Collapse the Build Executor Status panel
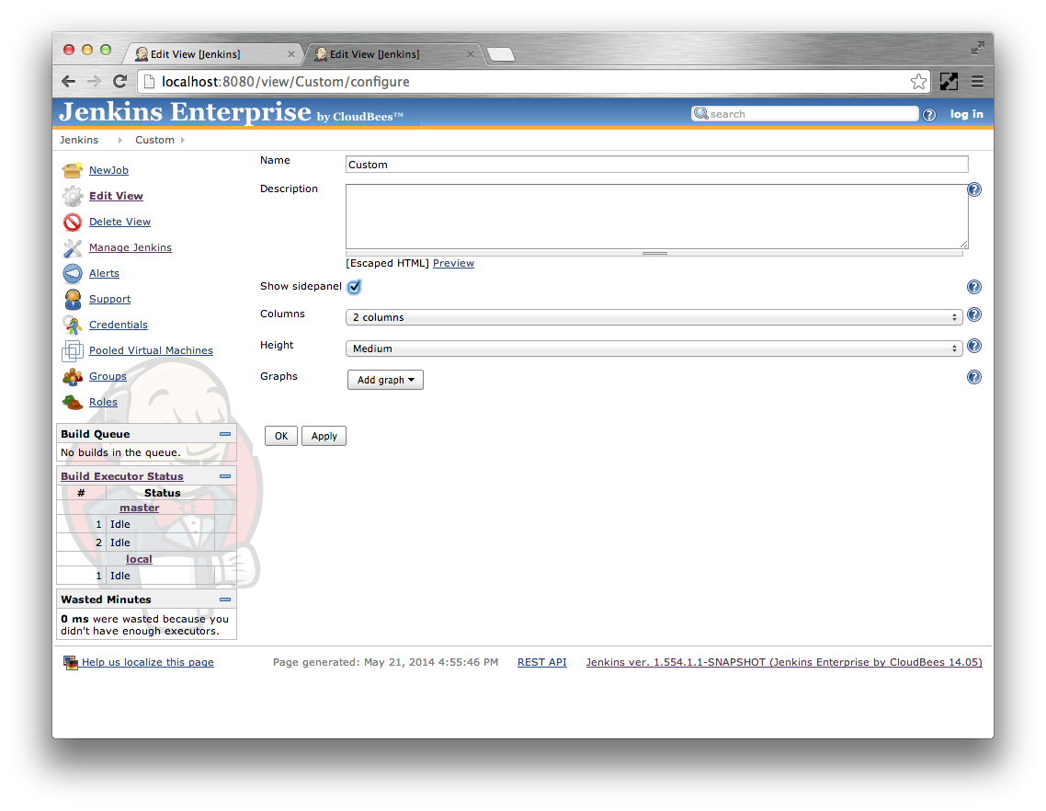1046x811 pixels. click(x=225, y=476)
